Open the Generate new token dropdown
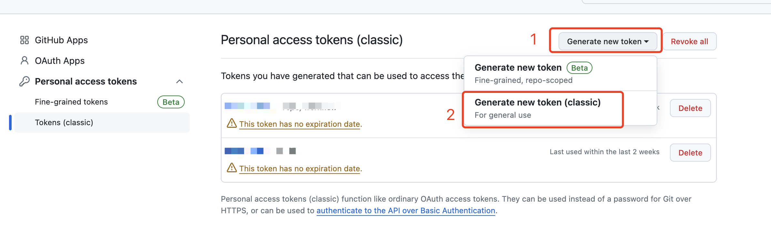Screen dimensions: 771x240 608,41
